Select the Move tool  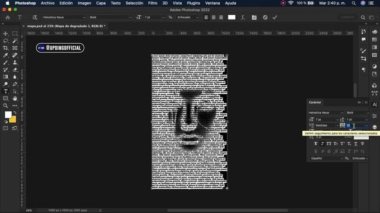coord(5,34)
